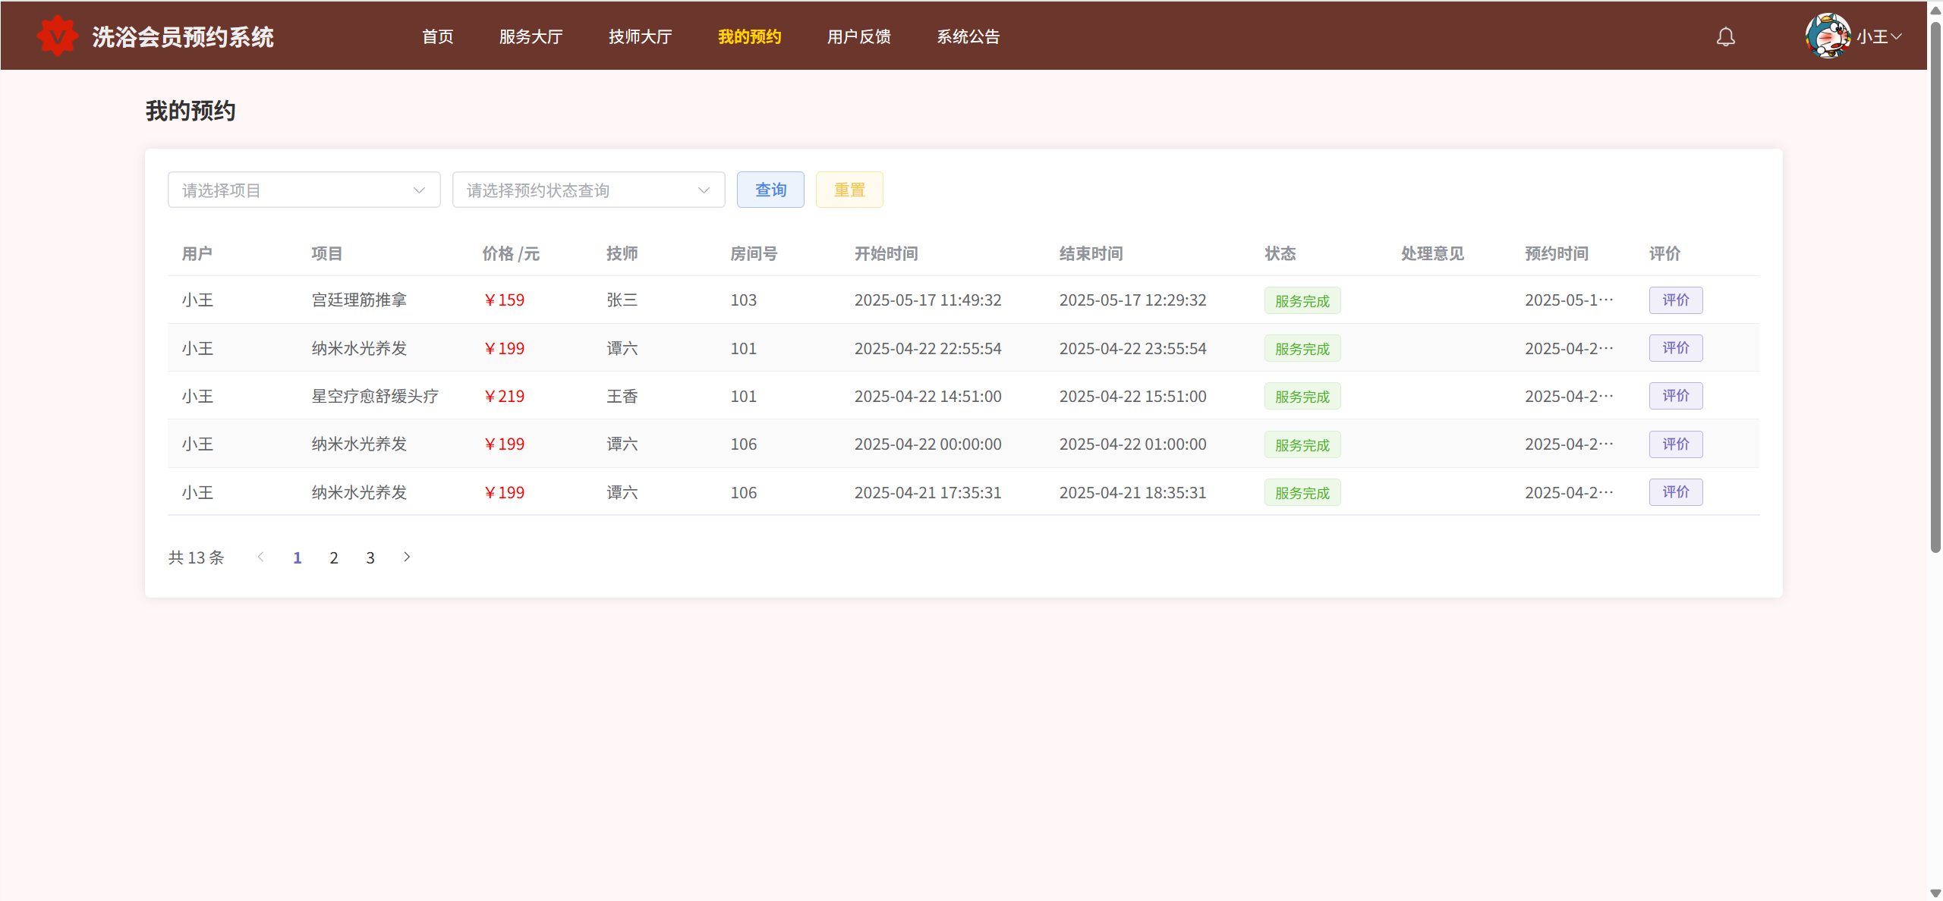
Task: Click 评价 for 星空疗愈舒缓头疗 row
Action: [x=1675, y=396]
